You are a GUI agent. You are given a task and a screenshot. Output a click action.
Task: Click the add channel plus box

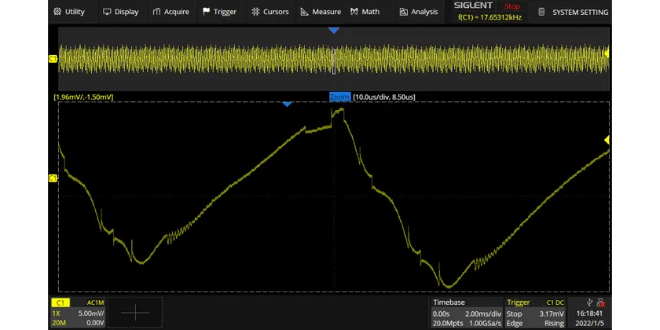pos(135,313)
